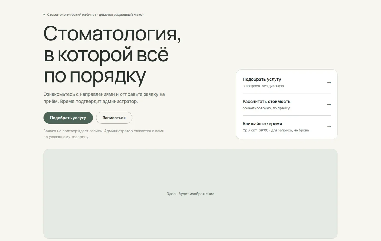The width and height of the screenshot is (381, 241).
Task: Click the arrow next to 'Рассчитать стоимость'
Action: pyautogui.click(x=329, y=104)
